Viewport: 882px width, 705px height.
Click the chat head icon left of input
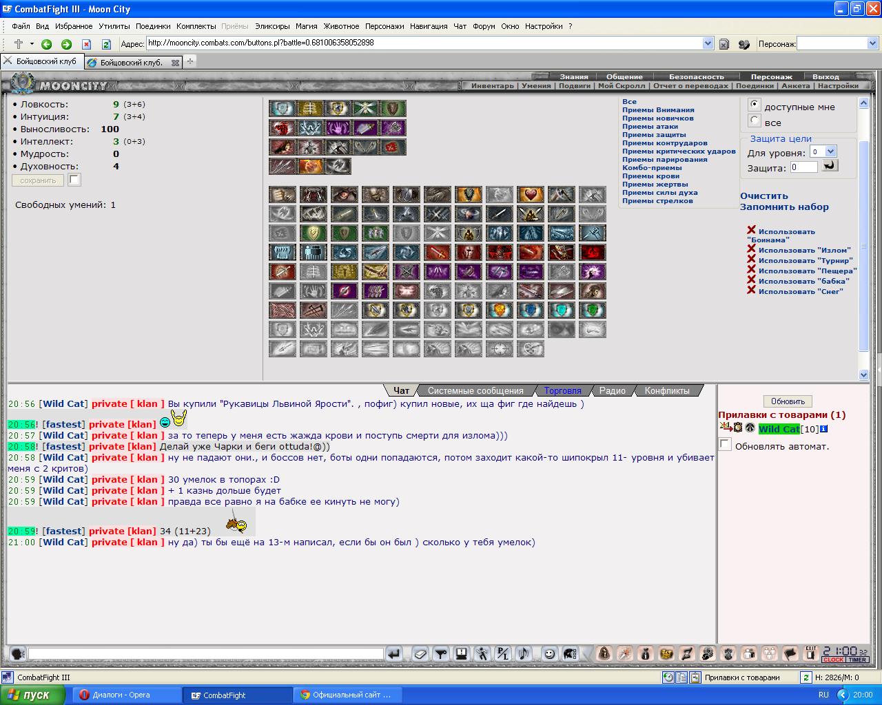pyautogui.click(x=18, y=654)
